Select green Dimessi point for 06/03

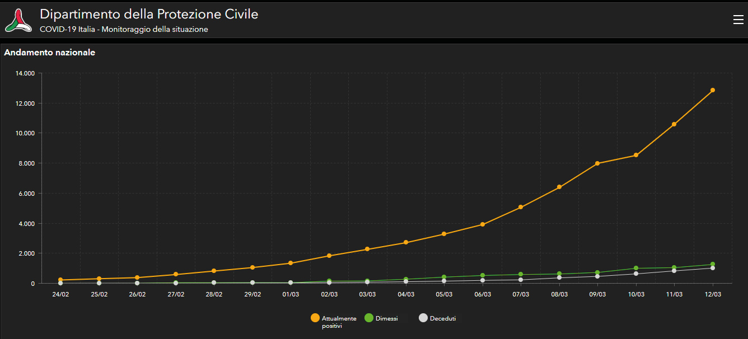pyautogui.click(x=483, y=275)
